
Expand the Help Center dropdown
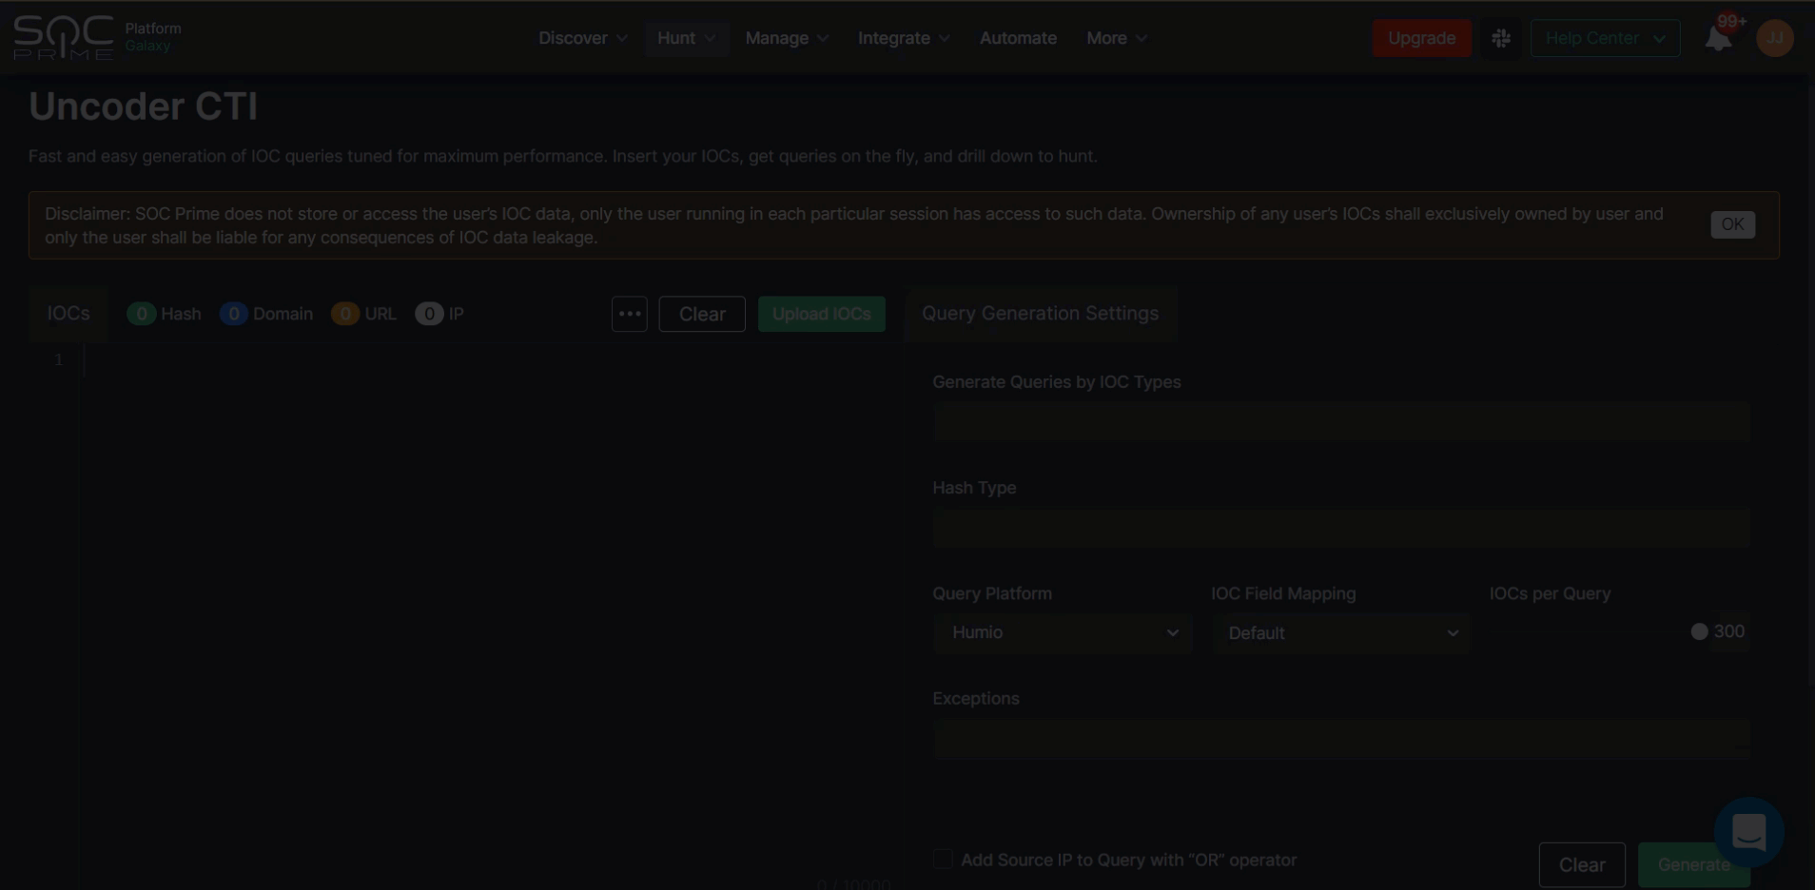click(1604, 38)
